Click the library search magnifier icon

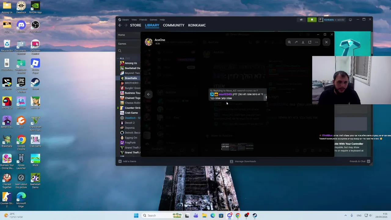click(x=120, y=51)
